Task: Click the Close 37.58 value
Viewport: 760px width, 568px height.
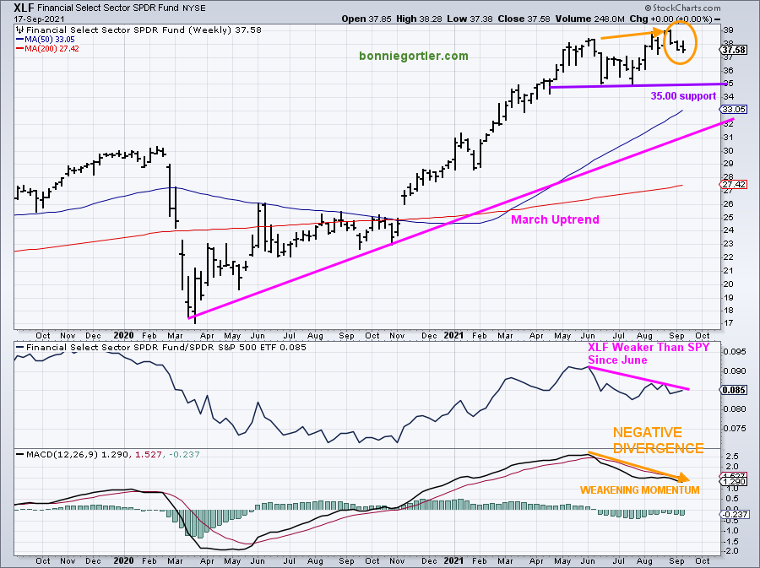Action: pos(524,19)
